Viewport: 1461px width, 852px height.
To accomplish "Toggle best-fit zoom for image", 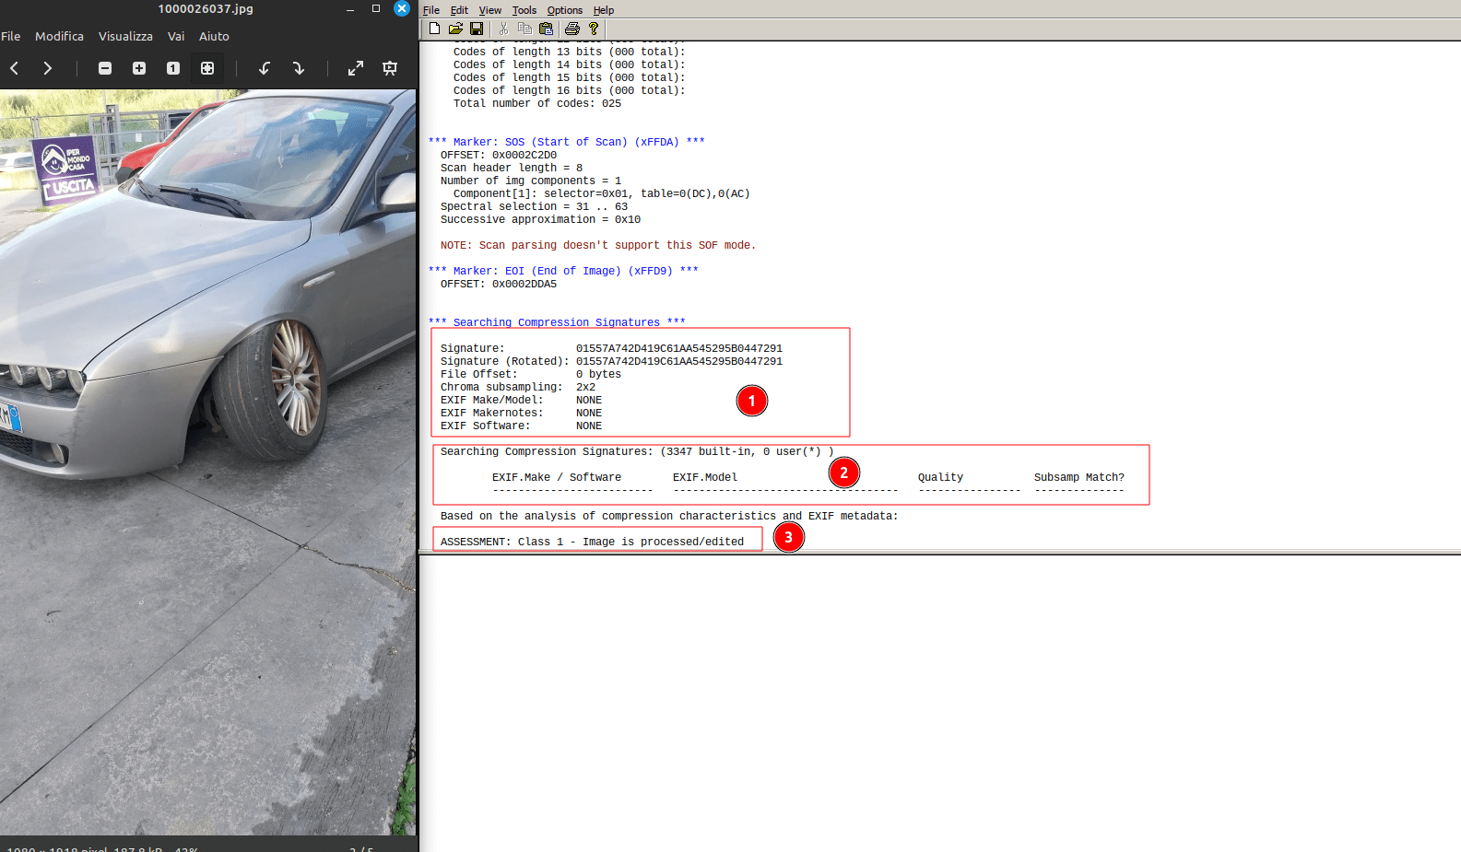I will (207, 68).
